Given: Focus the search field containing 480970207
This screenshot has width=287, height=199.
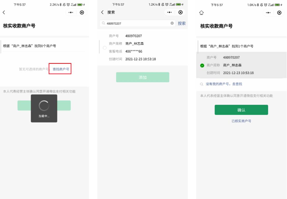Looking at the screenshot, I should [137, 23].
